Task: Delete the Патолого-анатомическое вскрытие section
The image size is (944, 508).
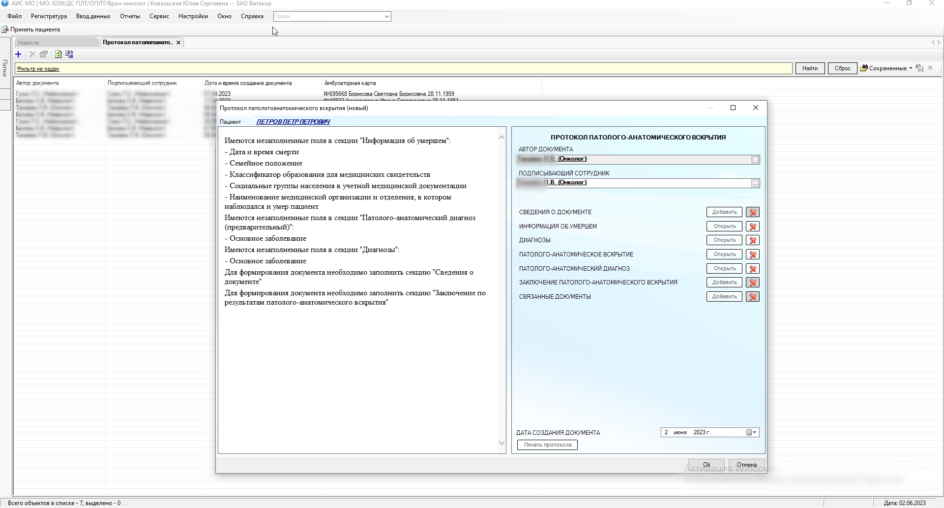Action: [x=753, y=254]
